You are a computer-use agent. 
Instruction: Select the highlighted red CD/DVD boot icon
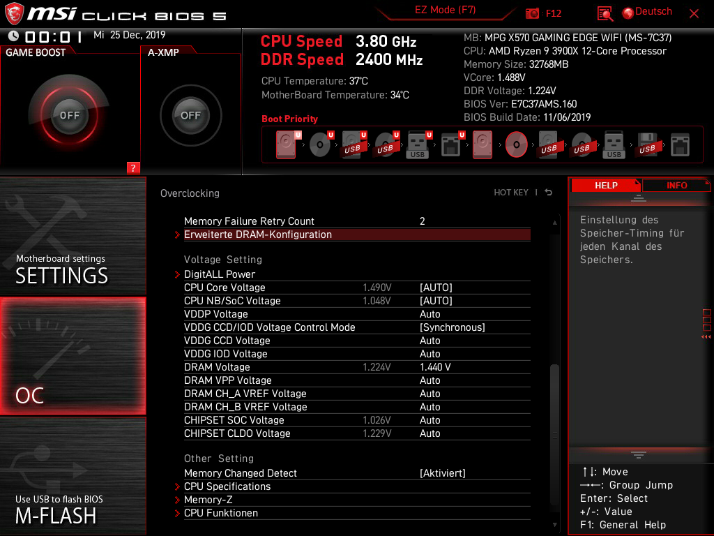pyautogui.click(x=517, y=144)
